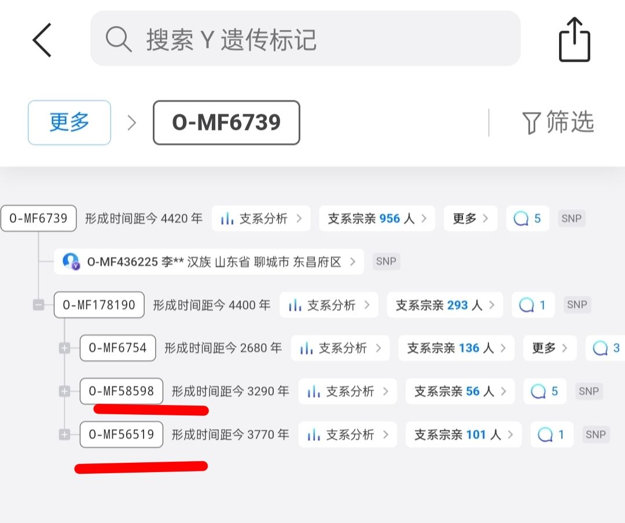625x523 pixels.
Task: Open 支系分析 for O-MF6739
Action: point(261,219)
